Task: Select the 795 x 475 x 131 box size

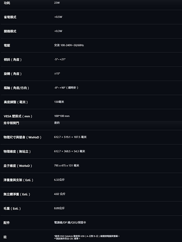Action: (67, 166)
